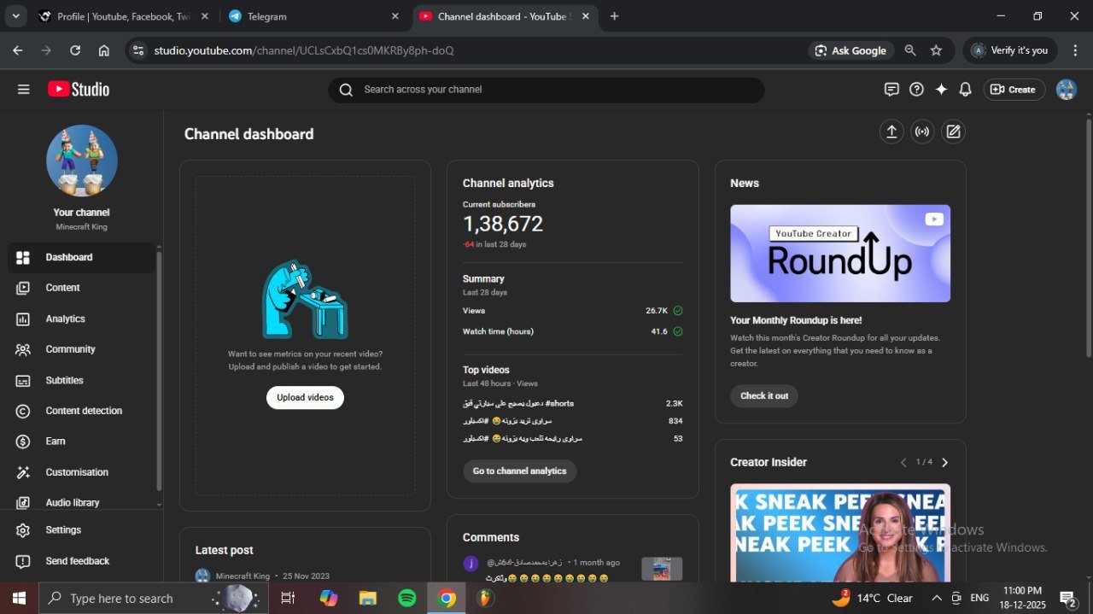Go to next Creator Insider card
The image size is (1093, 614).
click(x=944, y=462)
